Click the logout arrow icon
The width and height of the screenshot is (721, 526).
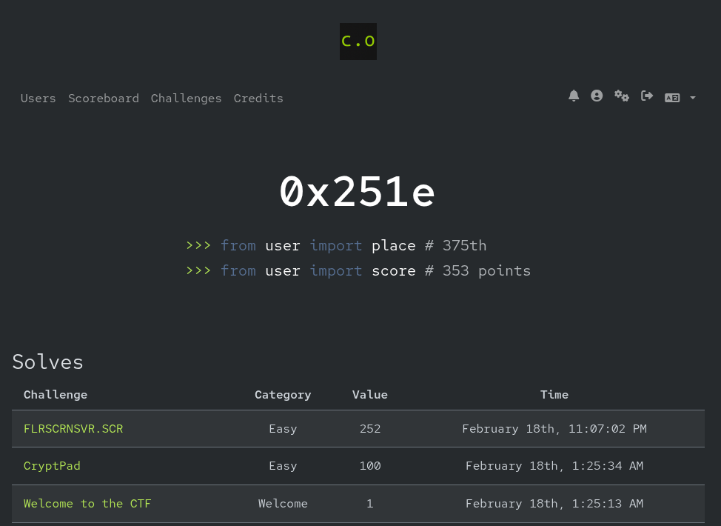click(647, 96)
